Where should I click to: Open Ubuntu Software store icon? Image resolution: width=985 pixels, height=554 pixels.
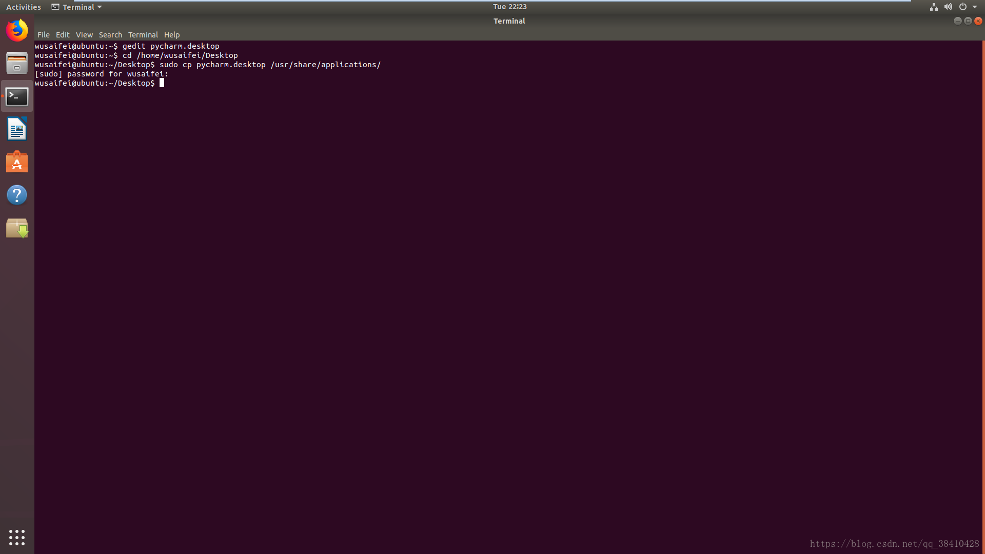click(17, 162)
